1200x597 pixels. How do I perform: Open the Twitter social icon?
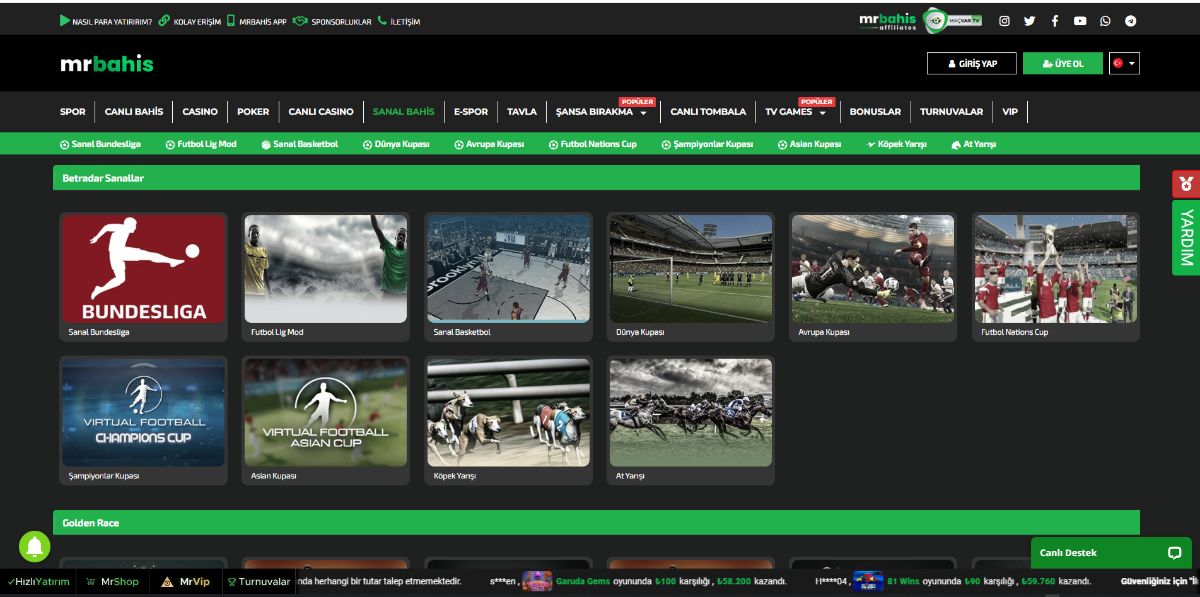click(1029, 21)
